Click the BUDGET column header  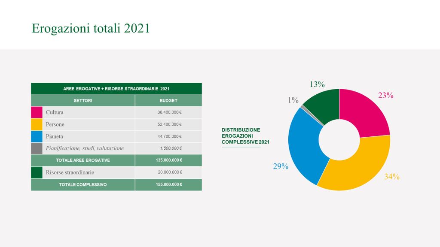tap(168, 101)
